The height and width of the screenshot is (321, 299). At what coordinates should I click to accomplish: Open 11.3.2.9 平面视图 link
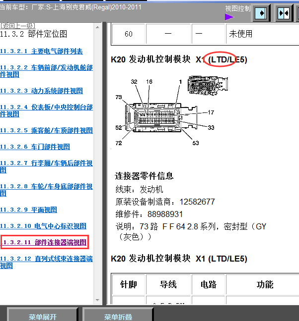[28, 210]
